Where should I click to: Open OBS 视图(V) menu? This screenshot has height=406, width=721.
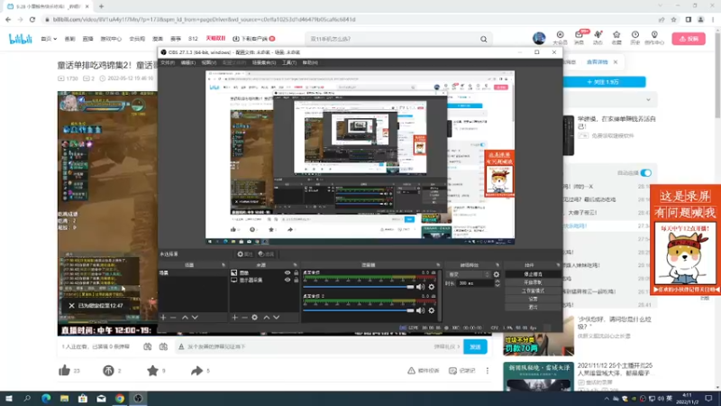point(208,62)
